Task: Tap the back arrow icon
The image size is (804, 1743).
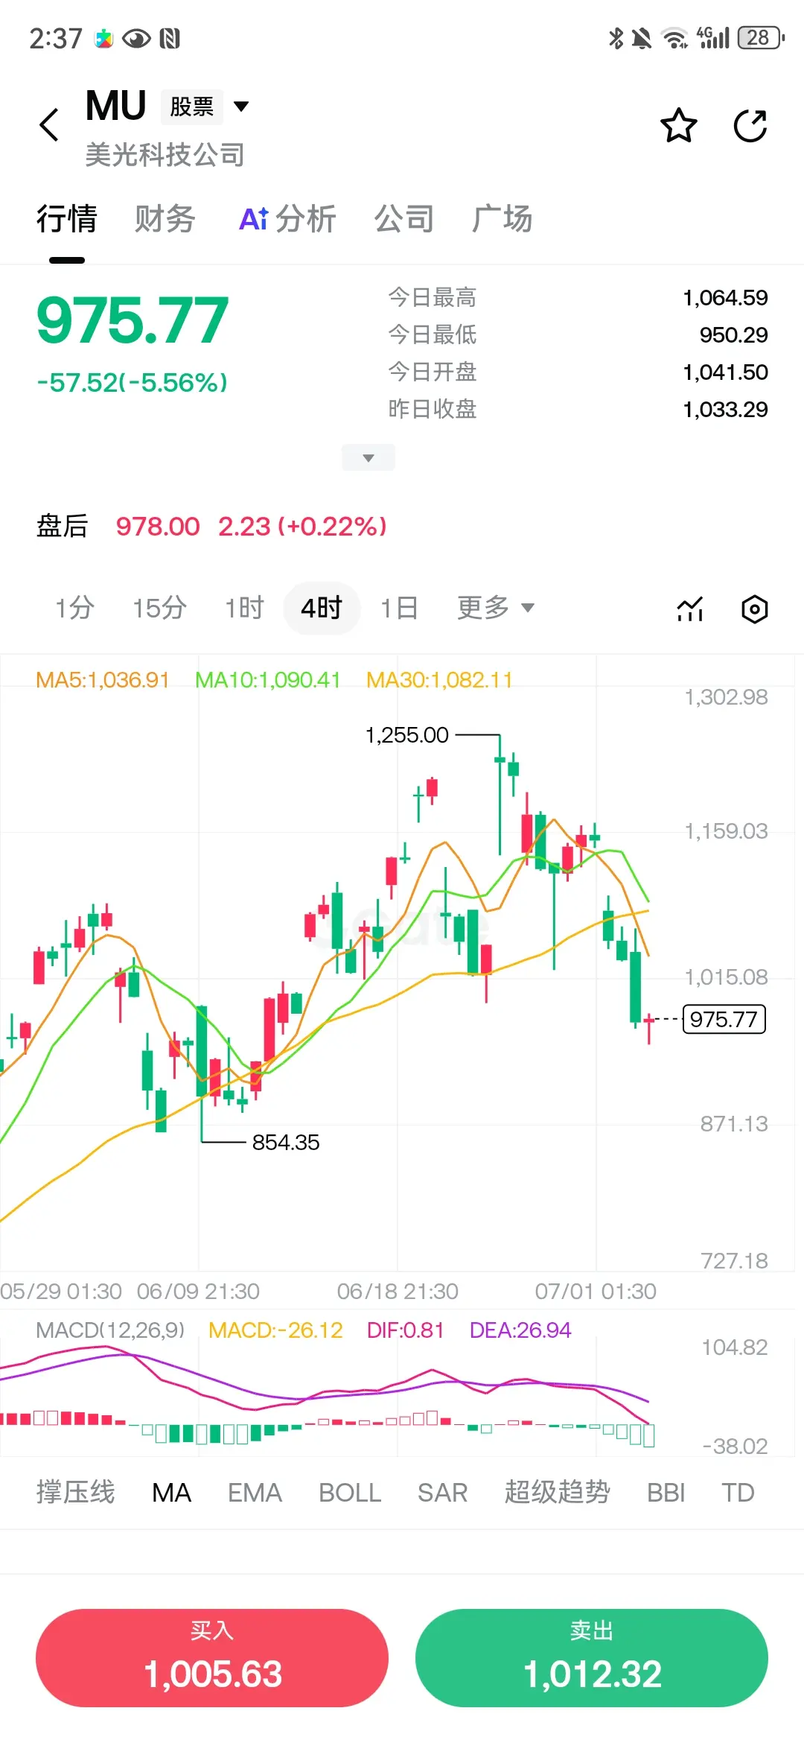Action: coord(49,125)
